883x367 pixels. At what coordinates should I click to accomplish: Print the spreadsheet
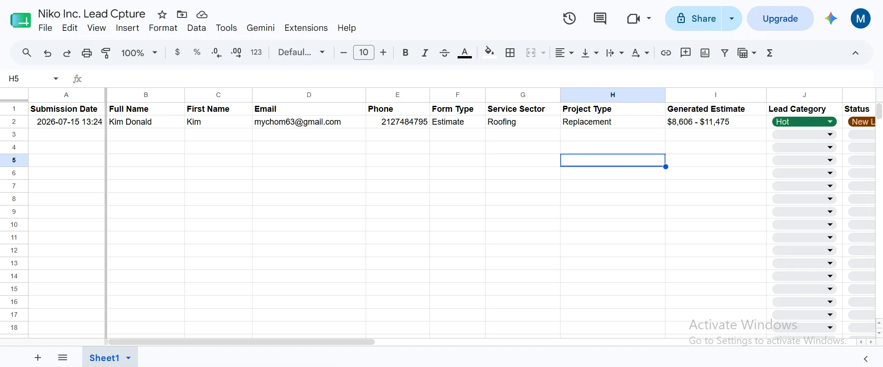(x=86, y=53)
